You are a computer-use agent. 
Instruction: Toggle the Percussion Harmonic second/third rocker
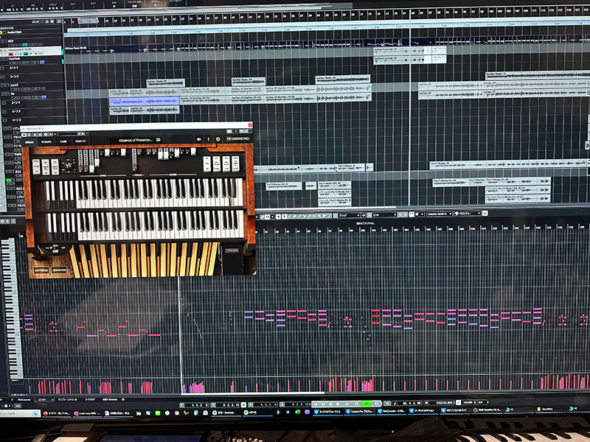235,164
